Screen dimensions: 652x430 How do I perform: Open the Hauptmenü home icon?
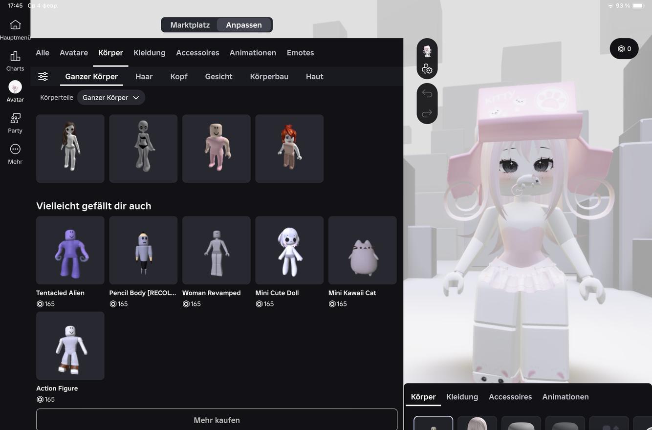(15, 25)
